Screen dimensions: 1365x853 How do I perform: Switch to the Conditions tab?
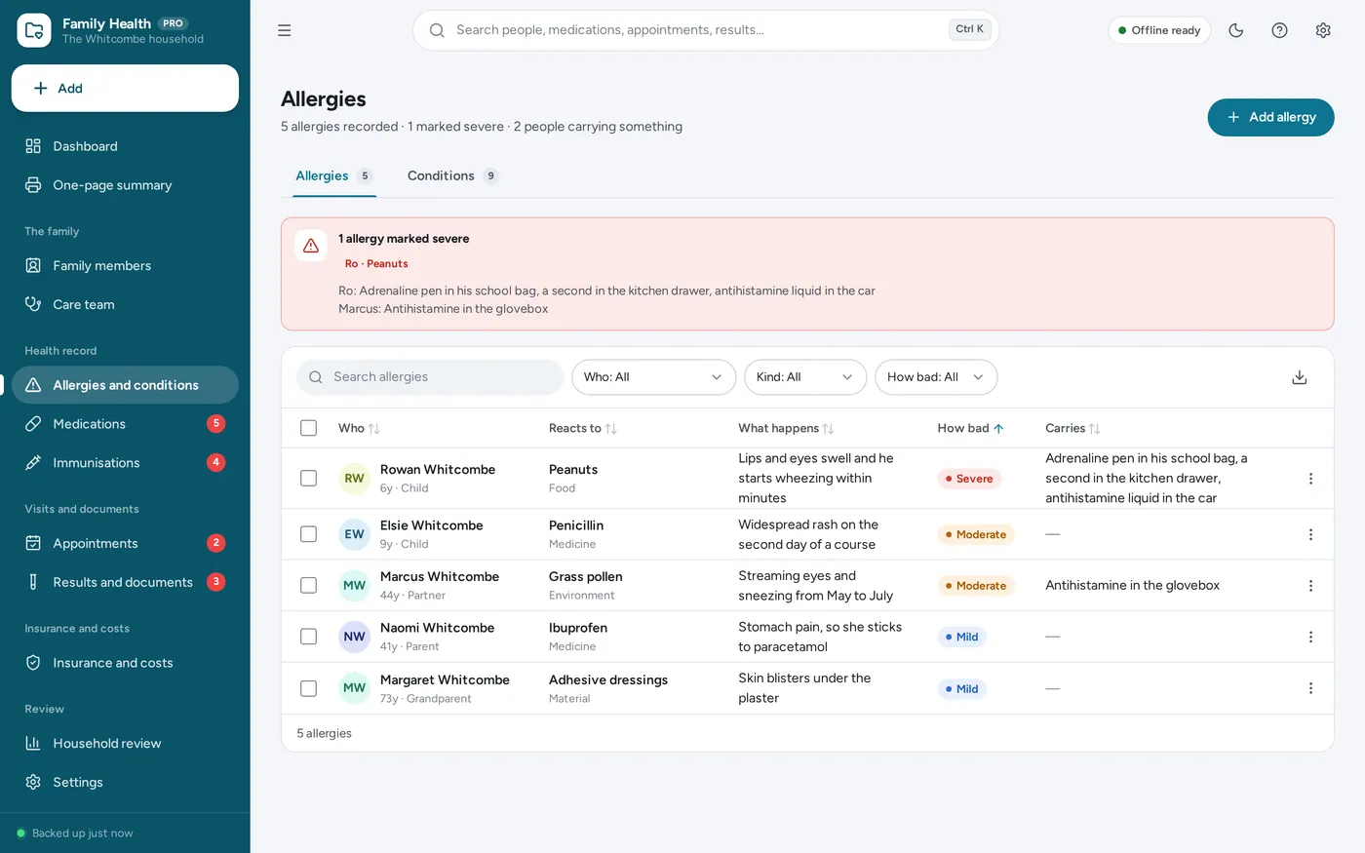(x=452, y=176)
